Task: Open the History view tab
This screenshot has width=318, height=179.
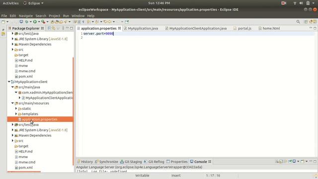Action: pos(85,162)
